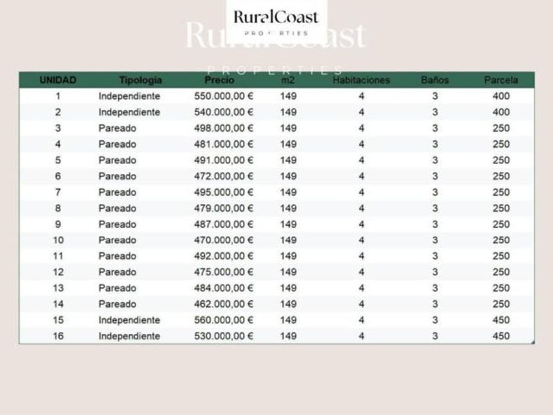Select unit number 14 in UNIDAD column
This screenshot has height=415, width=553.
tap(58, 304)
